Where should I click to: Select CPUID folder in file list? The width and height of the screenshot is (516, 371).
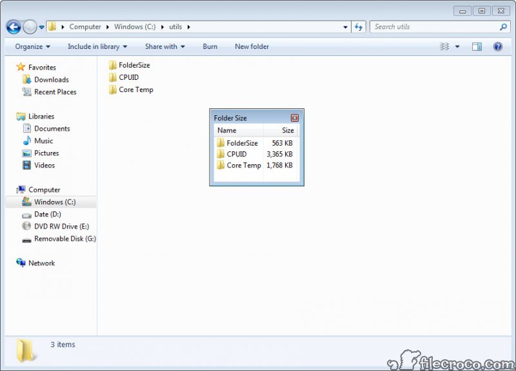[124, 77]
